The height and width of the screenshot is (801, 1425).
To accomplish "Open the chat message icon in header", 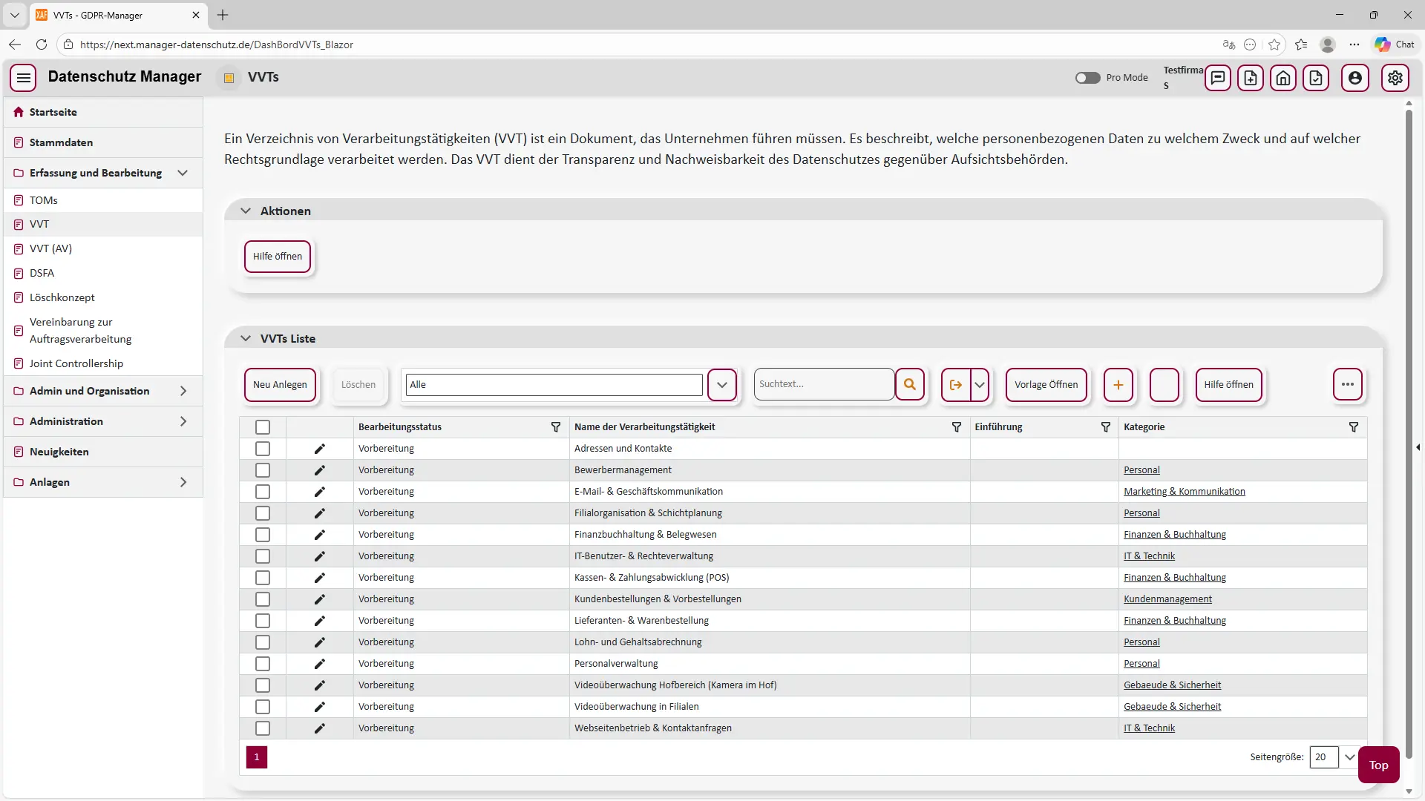I will pos(1218,78).
